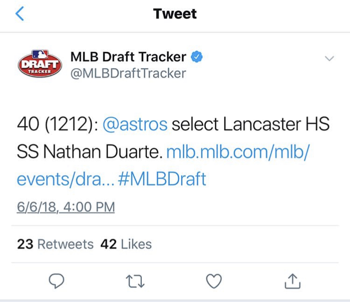The image size is (350, 302).
Task: Tap the 40 (1212) pick number text
Action: point(57,124)
